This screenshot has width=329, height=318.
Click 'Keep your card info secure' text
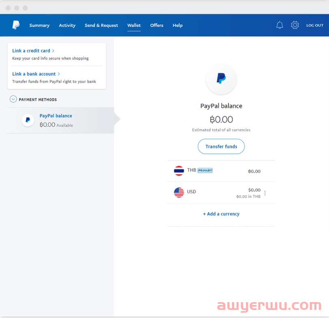point(50,58)
